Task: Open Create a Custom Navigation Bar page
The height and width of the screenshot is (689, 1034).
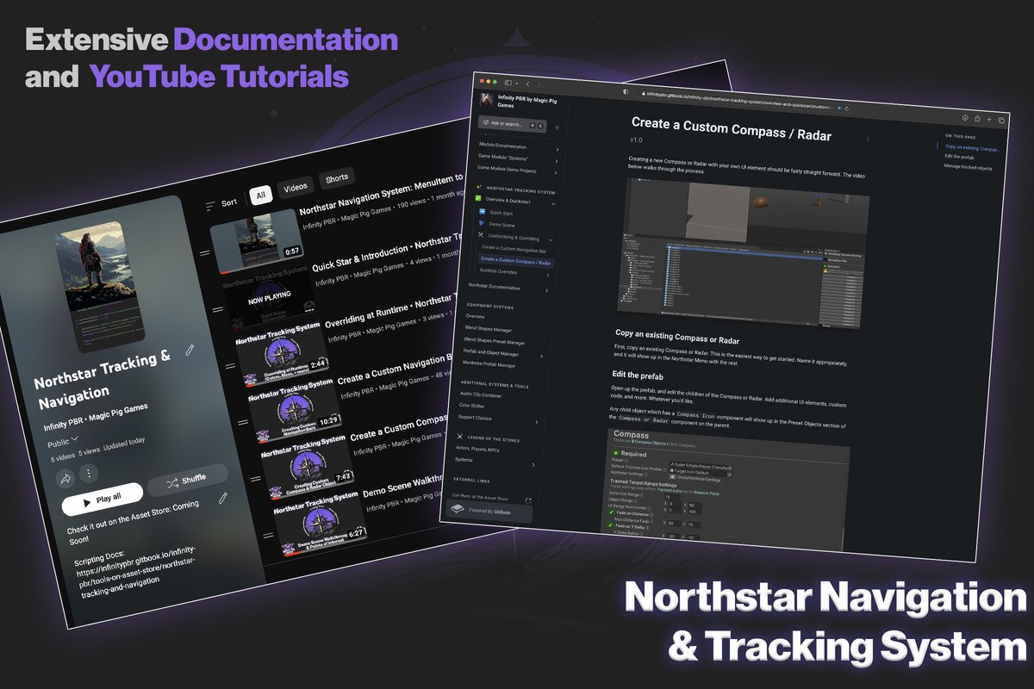Action: click(513, 249)
